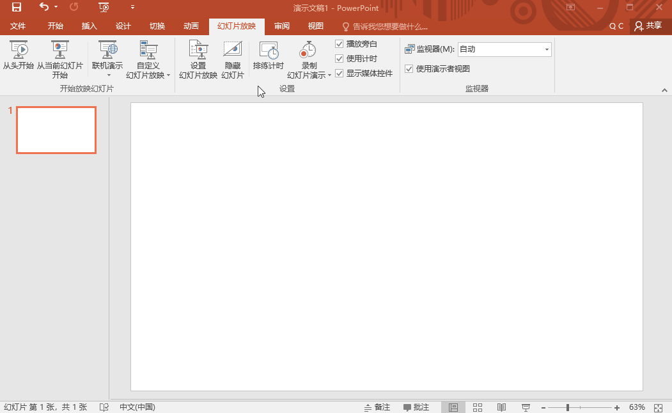Open Slide Sorter view in status bar

click(x=478, y=407)
